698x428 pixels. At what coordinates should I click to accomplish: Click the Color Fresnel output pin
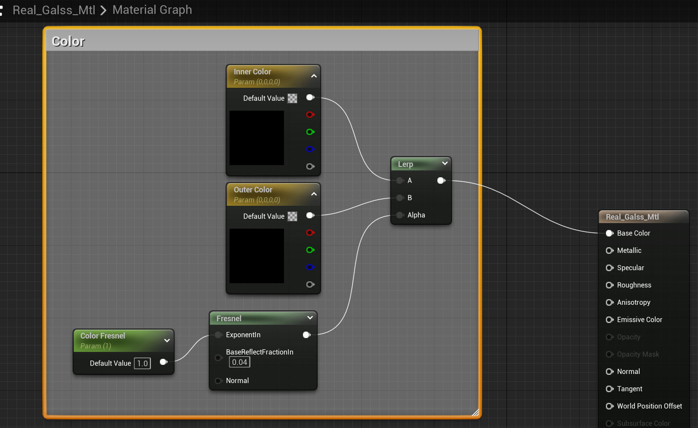(x=163, y=362)
